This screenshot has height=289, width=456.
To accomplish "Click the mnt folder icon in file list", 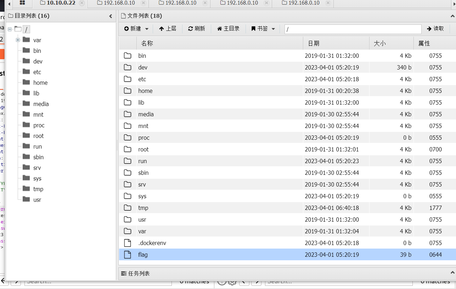I will [128, 126].
